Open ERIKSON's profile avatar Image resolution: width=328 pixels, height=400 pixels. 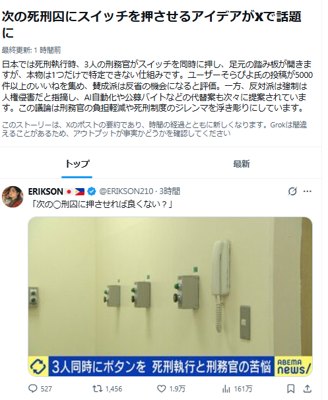click(x=13, y=197)
